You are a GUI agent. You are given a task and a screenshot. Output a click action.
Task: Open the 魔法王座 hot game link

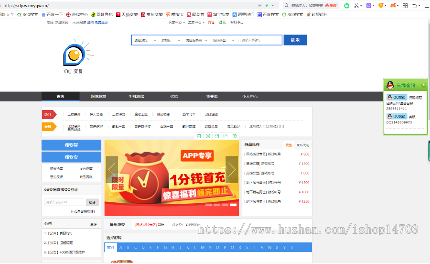141,114
